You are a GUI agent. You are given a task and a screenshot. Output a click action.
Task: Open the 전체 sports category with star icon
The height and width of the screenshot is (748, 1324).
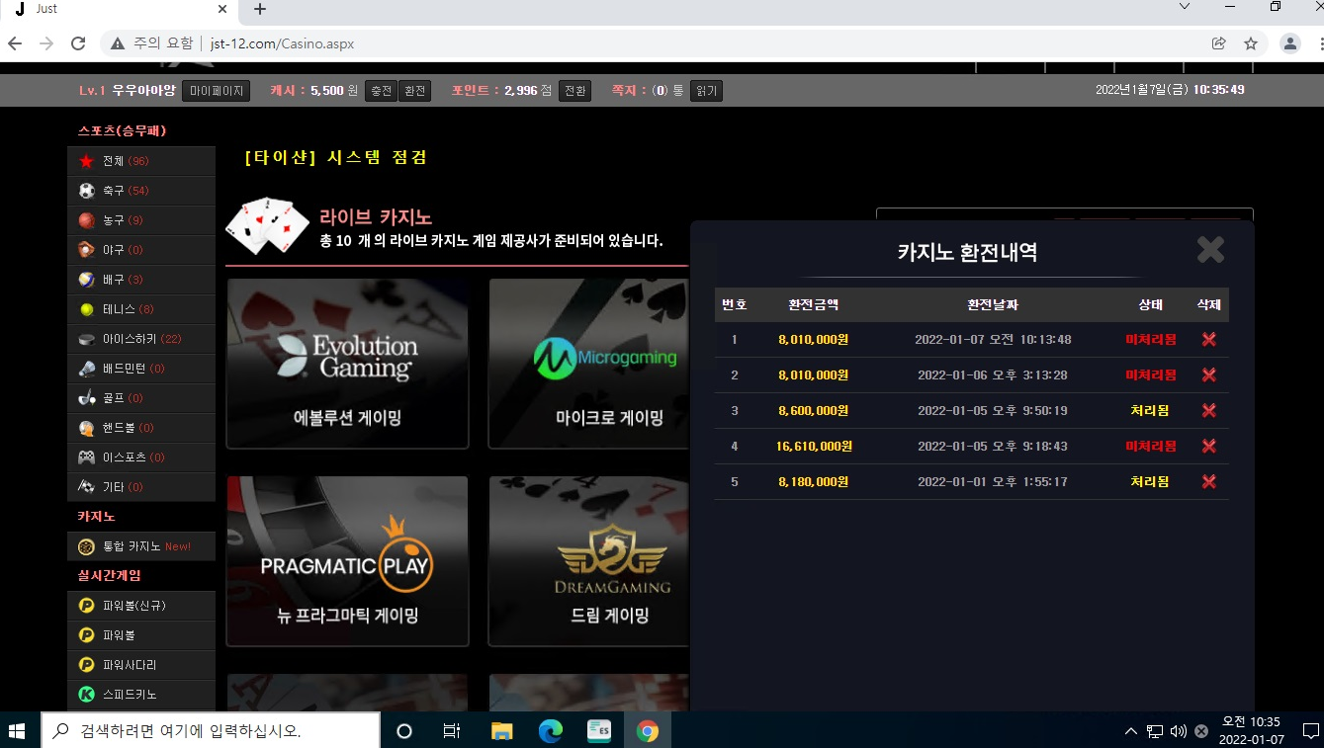(141, 161)
